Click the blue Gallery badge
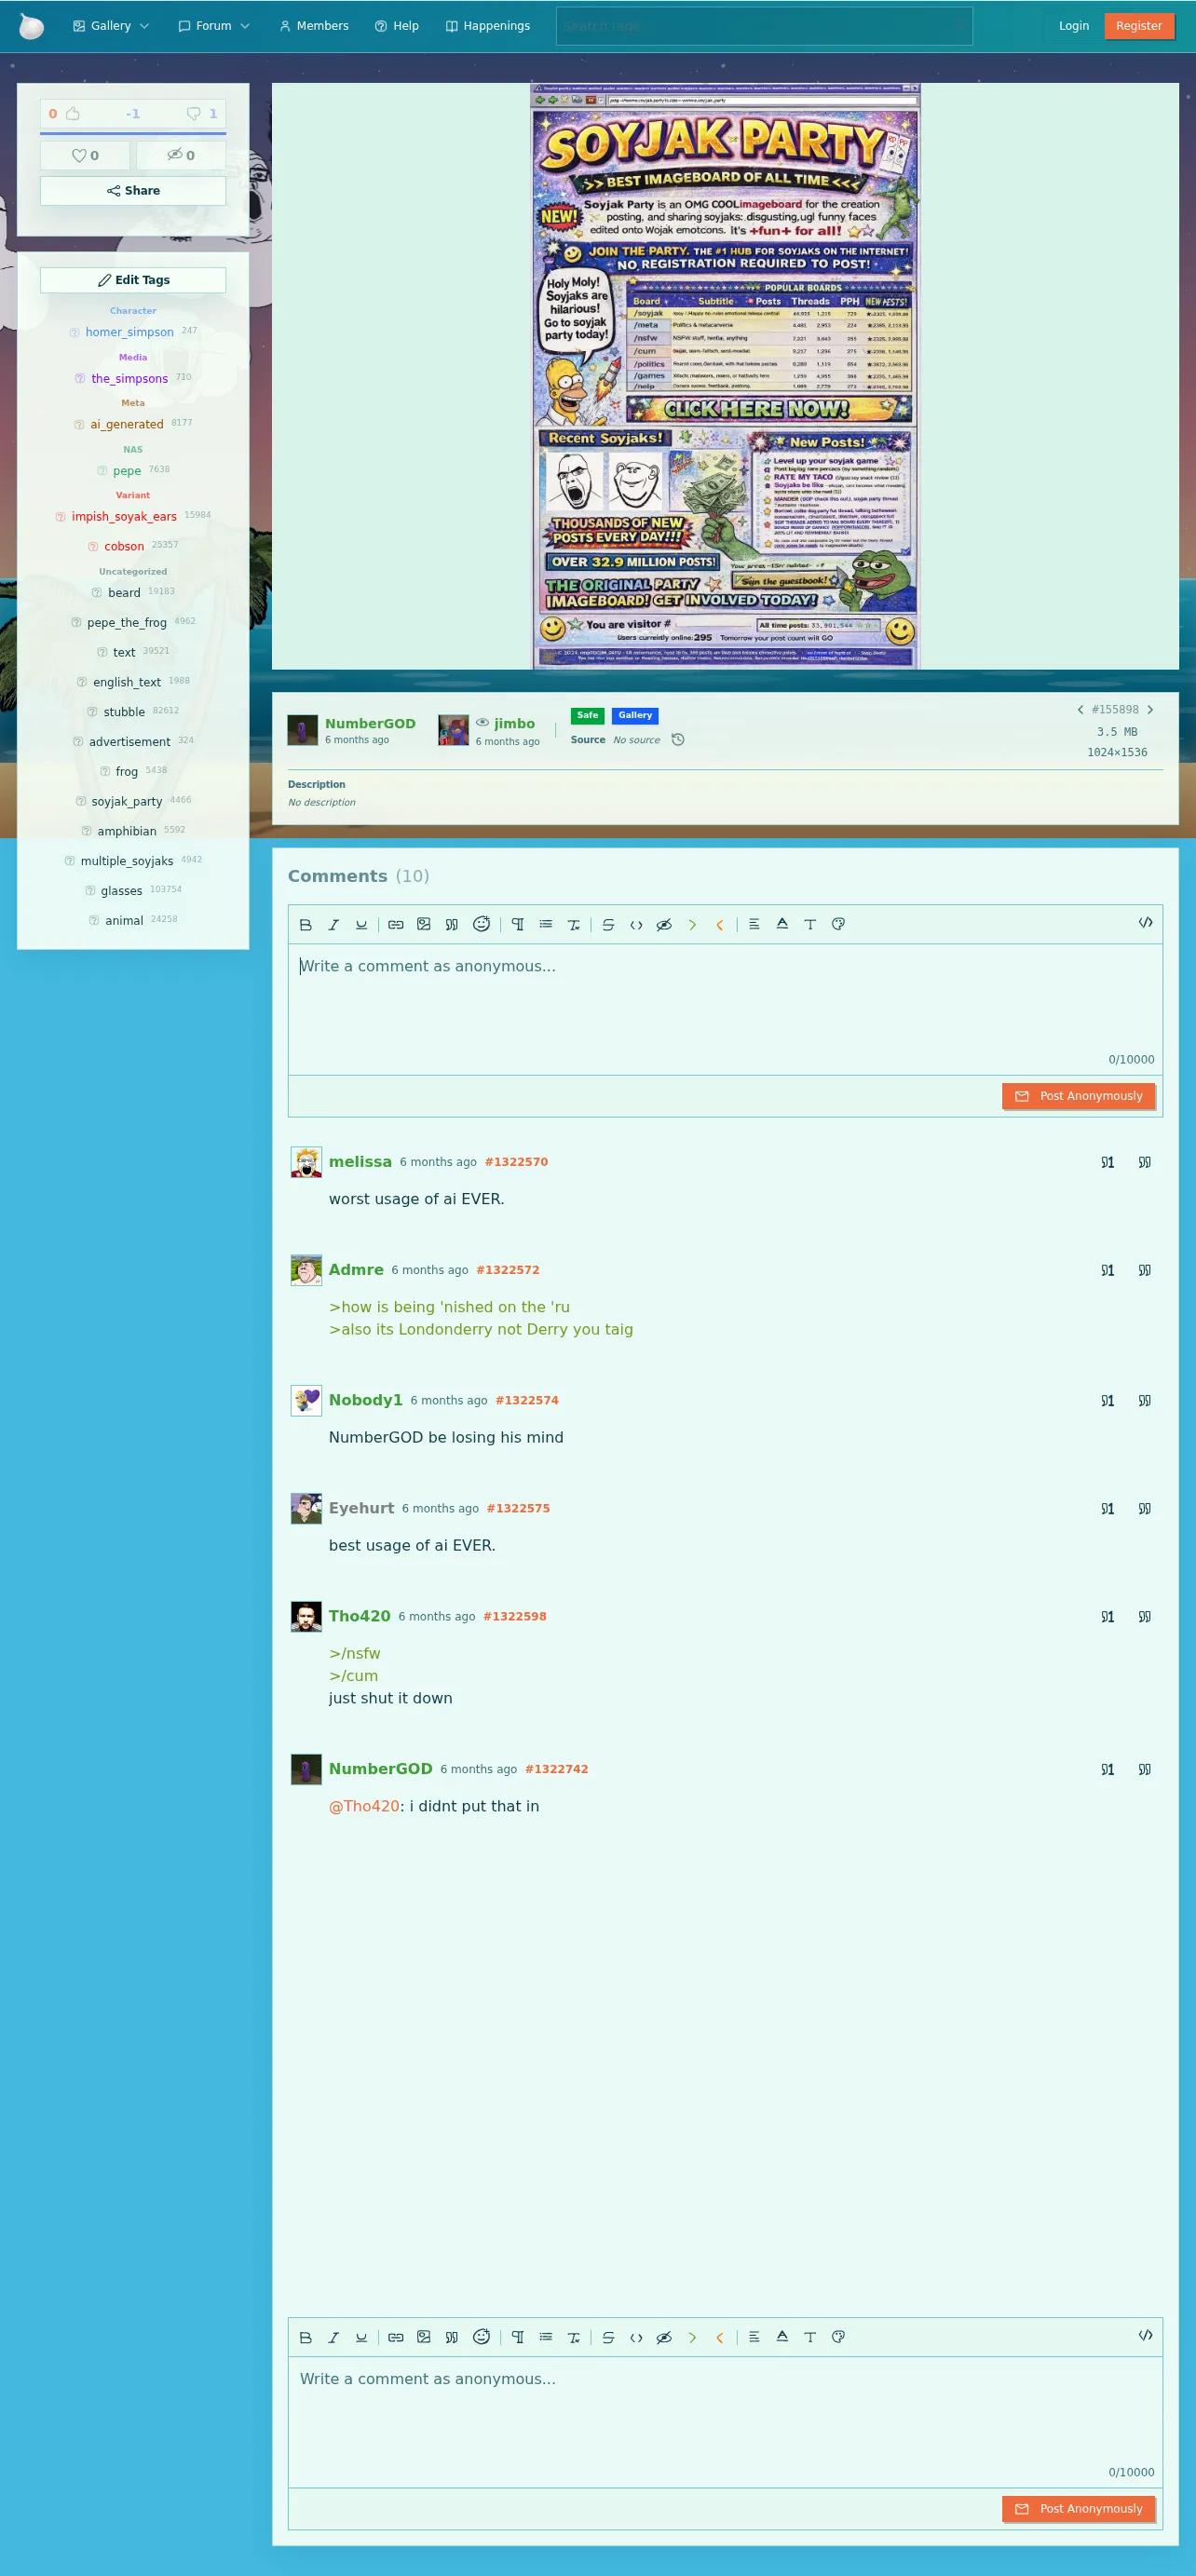The image size is (1196, 2576). pos(635,715)
